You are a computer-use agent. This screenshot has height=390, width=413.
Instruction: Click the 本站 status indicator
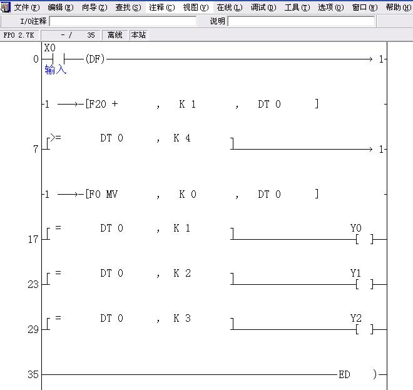click(138, 35)
